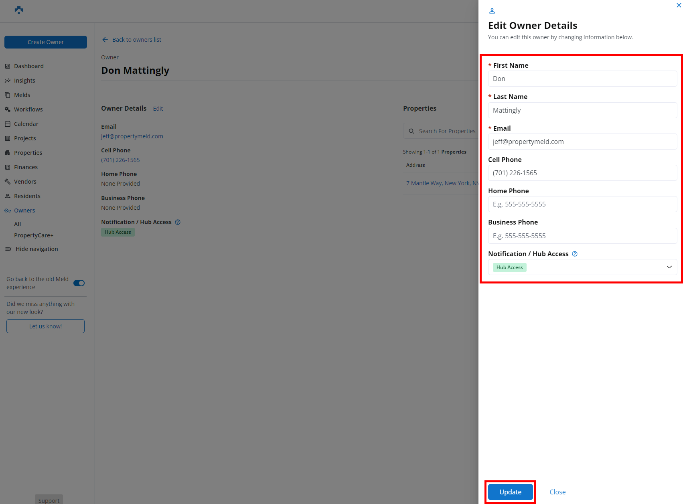Select PropertyCare+ under Owners
Screen dimensions: 685x504
[x=34, y=235]
